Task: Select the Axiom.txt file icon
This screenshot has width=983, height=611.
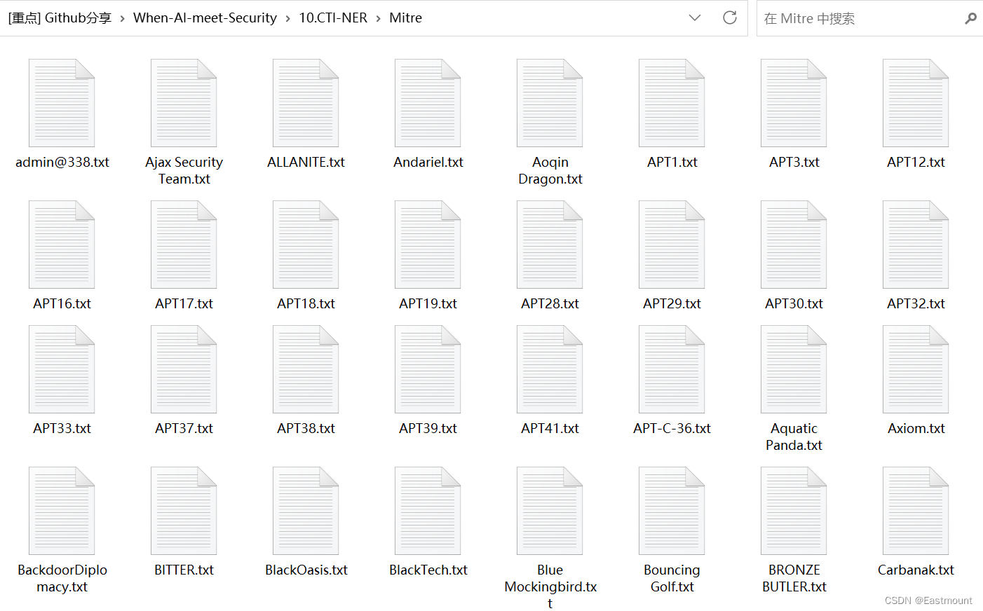Action: [916, 369]
